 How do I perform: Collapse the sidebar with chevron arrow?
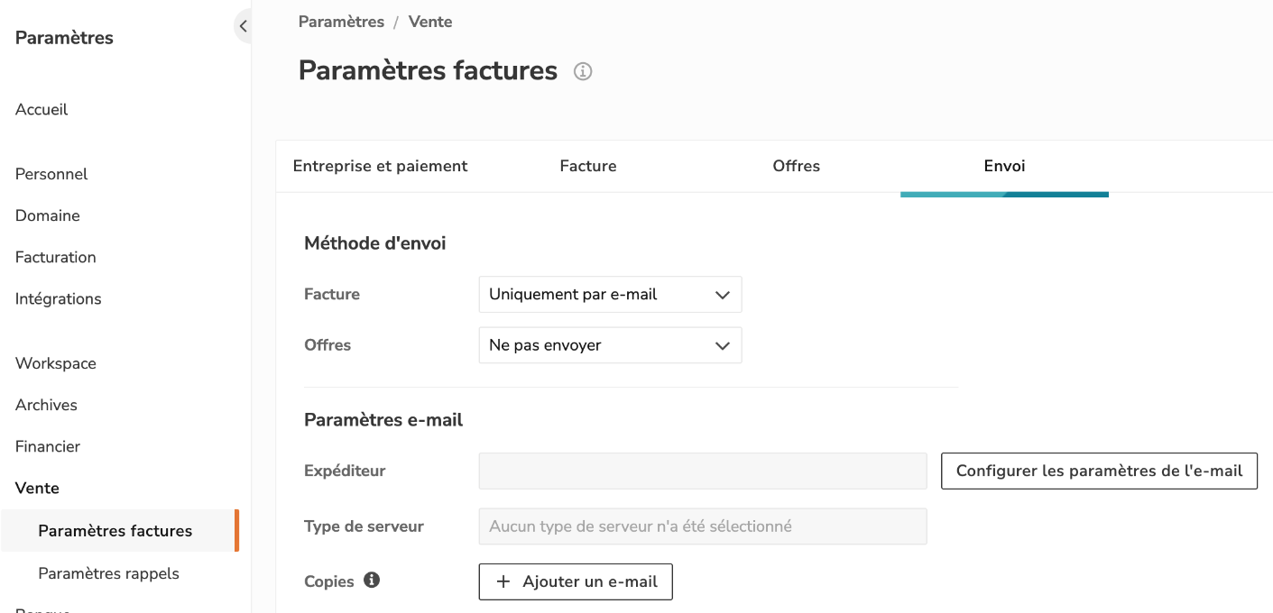coord(243,26)
